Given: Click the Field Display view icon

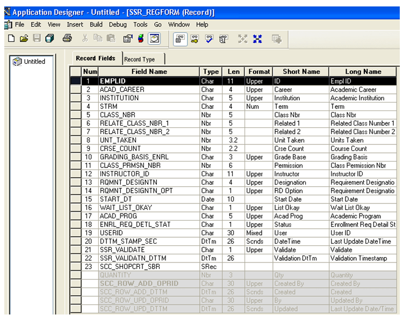Looking at the screenshot, I should 180,39.
